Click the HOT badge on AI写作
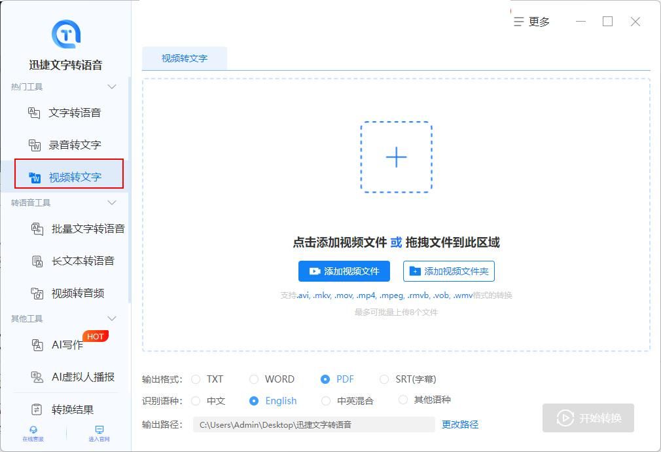The image size is (661, 452). click(96, 336)
